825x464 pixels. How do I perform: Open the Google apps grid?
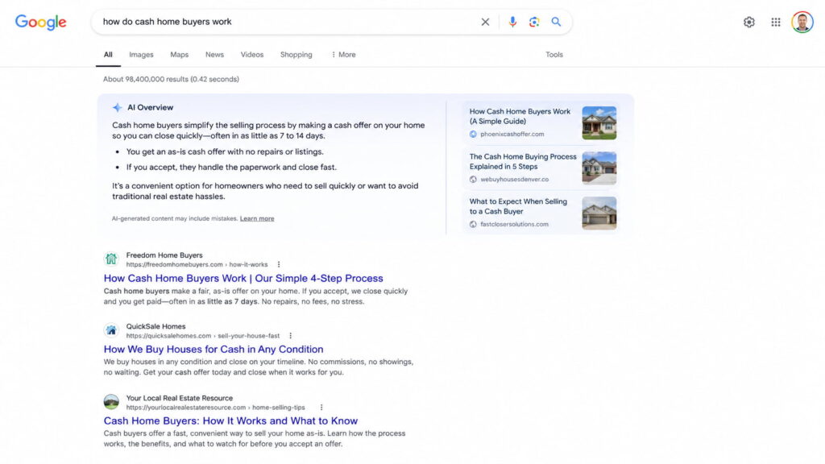776,22
